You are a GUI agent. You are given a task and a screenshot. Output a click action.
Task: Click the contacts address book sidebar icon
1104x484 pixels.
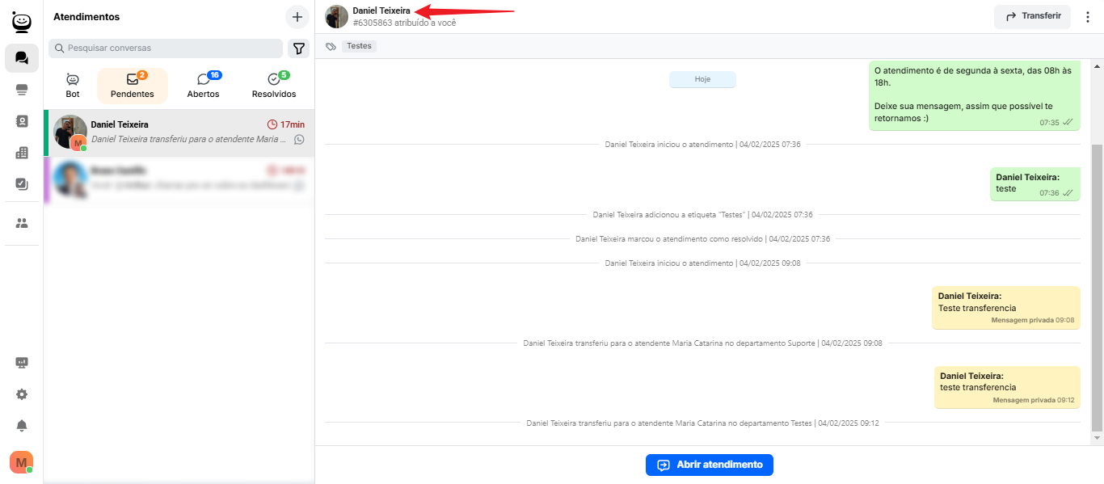pyautogui.click(x=22, y=121)
